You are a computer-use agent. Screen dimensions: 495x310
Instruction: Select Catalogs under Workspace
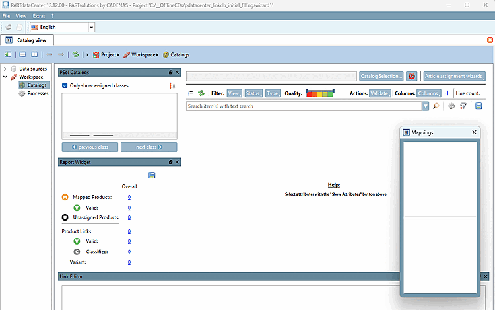click(36, 85)
